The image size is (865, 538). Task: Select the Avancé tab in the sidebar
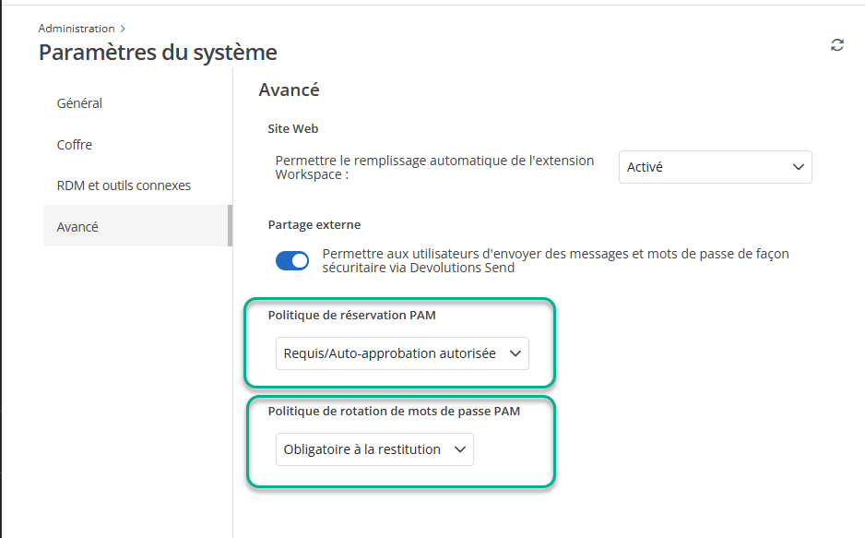(x=77, y=227)
